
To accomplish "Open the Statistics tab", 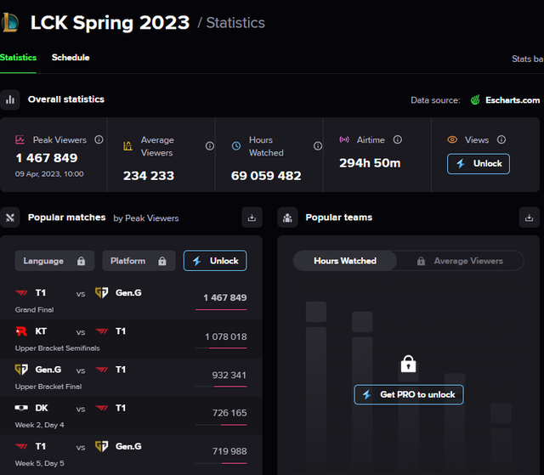I will [x=18, y=58].
